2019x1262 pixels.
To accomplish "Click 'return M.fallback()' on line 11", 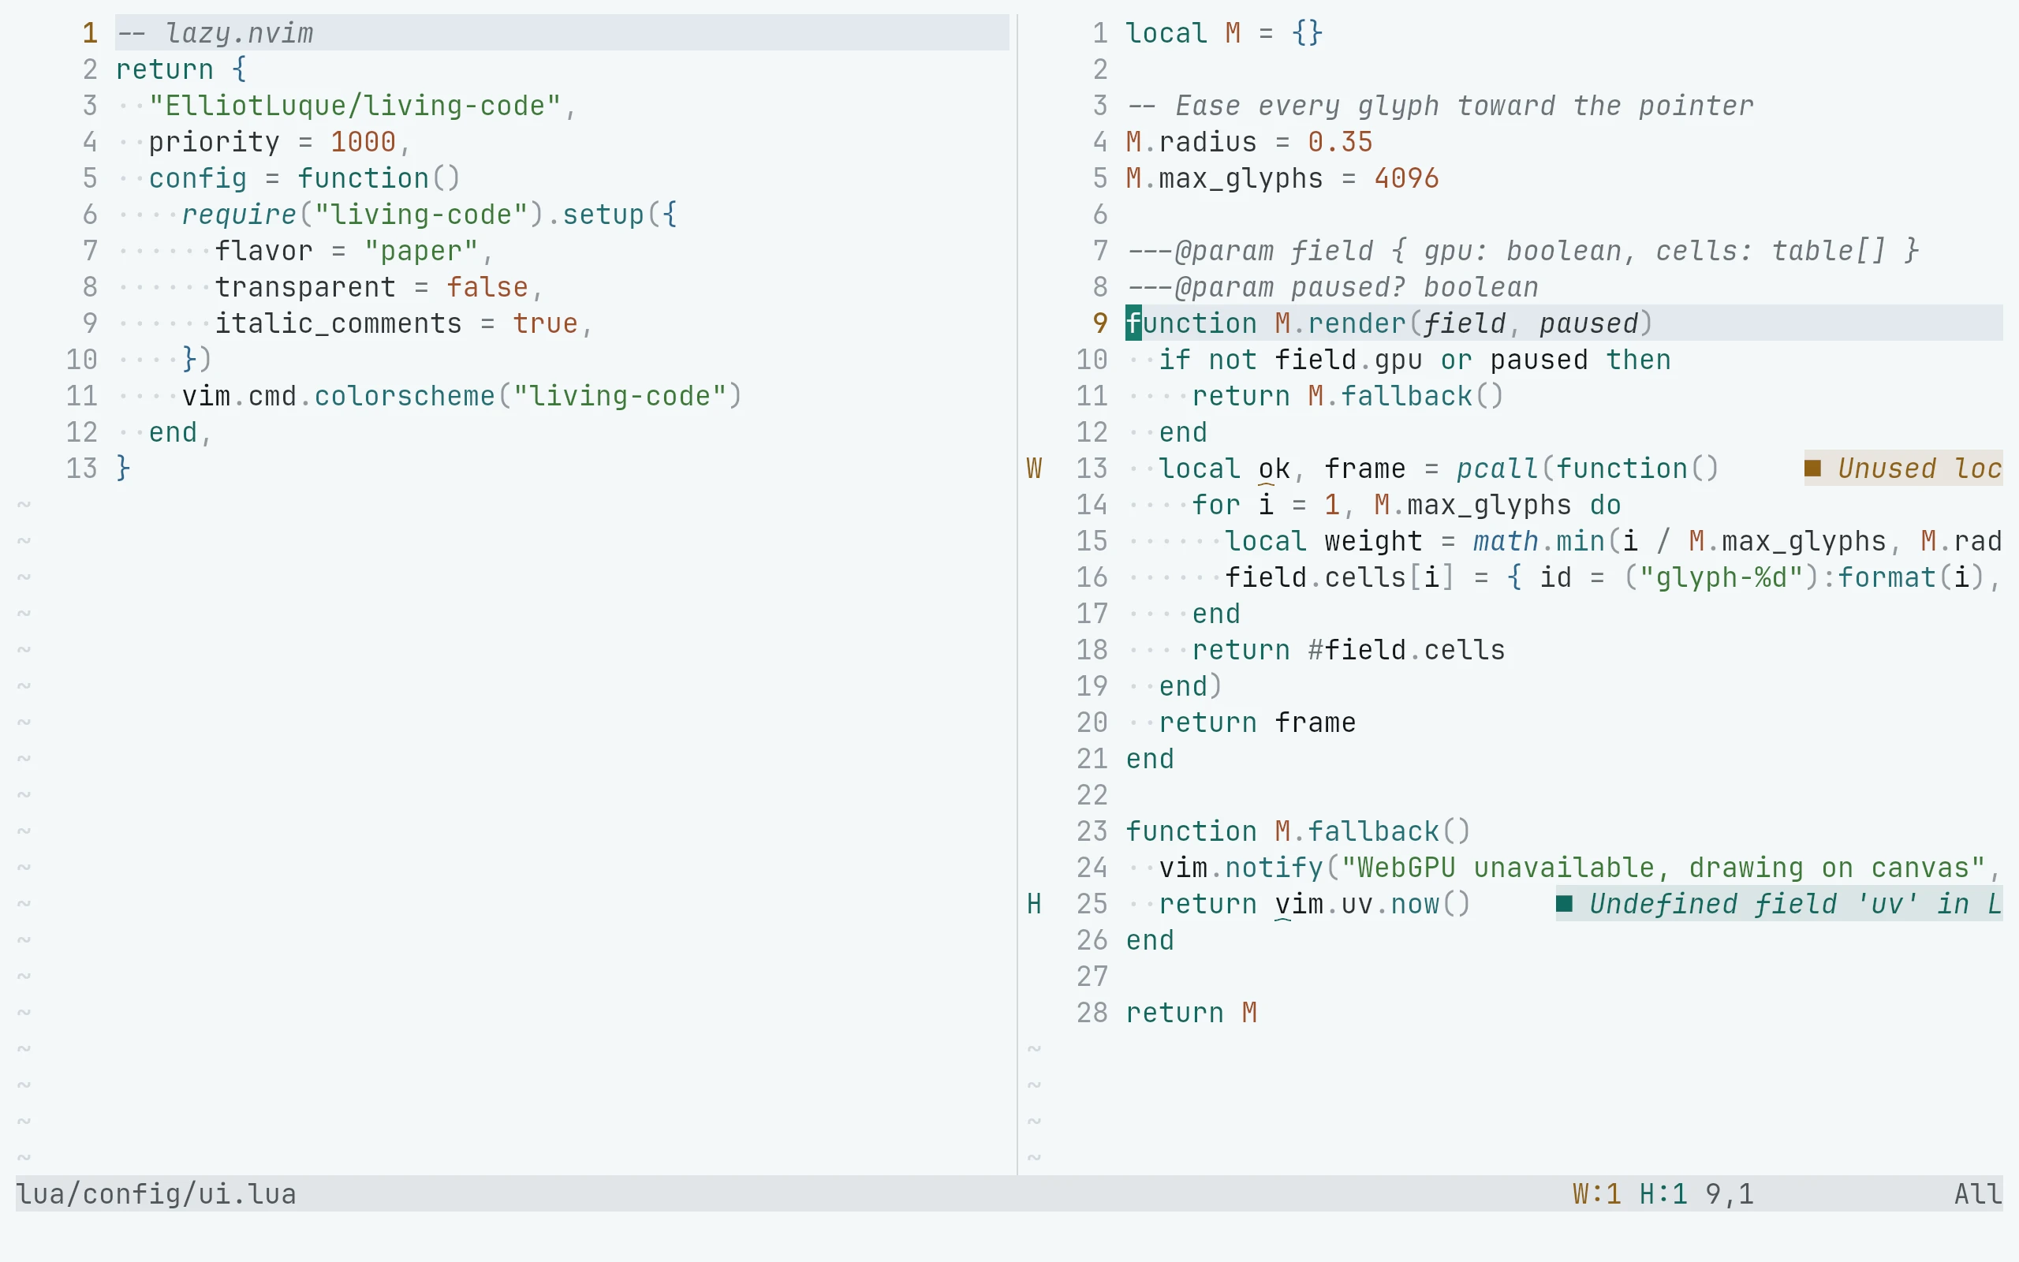I will click(1348, 396).
